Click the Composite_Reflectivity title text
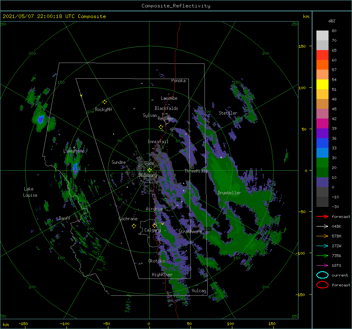352x329 pixels. pos(176,6)
